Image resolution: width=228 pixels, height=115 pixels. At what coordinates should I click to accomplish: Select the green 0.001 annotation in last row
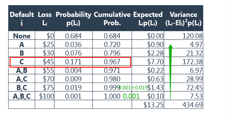pyautogui.click(x=131, y=96)
